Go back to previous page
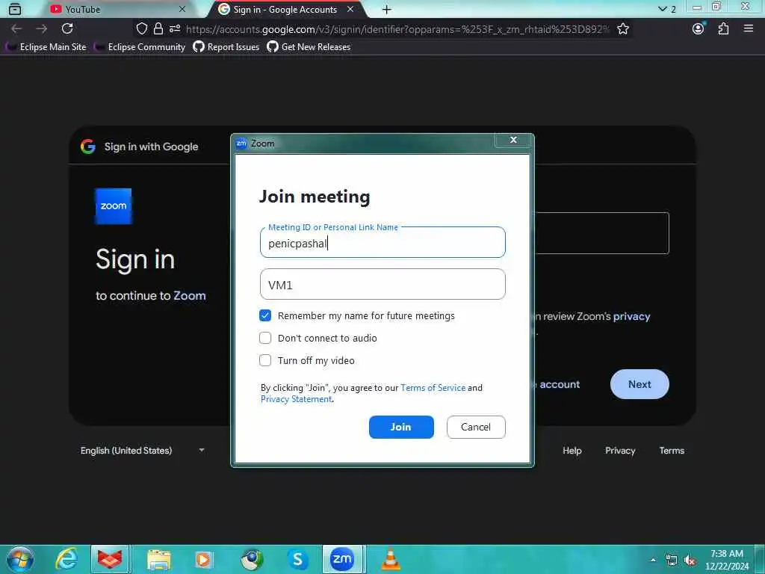 coord(16,29)
